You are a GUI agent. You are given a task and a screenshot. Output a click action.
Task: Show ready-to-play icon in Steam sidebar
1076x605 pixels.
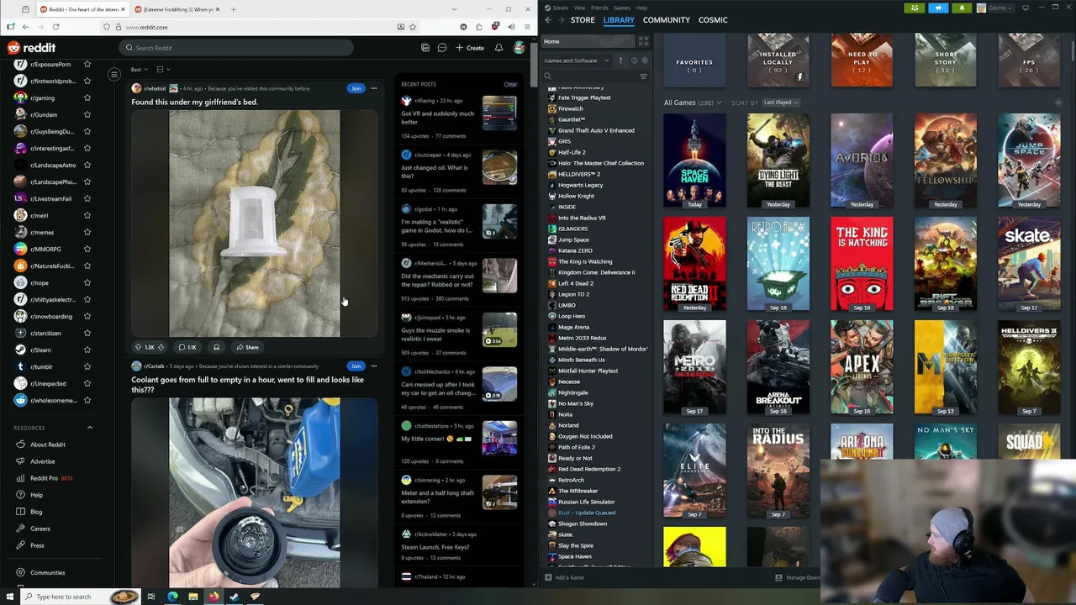coord(645,60)
